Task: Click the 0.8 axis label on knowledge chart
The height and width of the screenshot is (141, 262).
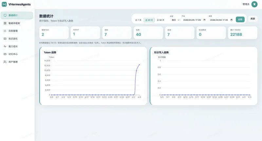Action: [x=159, y=68]
